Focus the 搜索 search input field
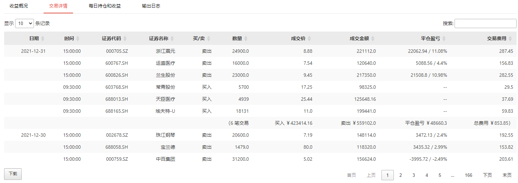This screenshot has width=518, height=183. pyautogui.click(x=485, y=23)
